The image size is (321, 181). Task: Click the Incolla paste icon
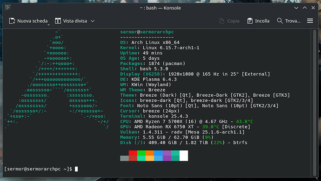[250, 21]
